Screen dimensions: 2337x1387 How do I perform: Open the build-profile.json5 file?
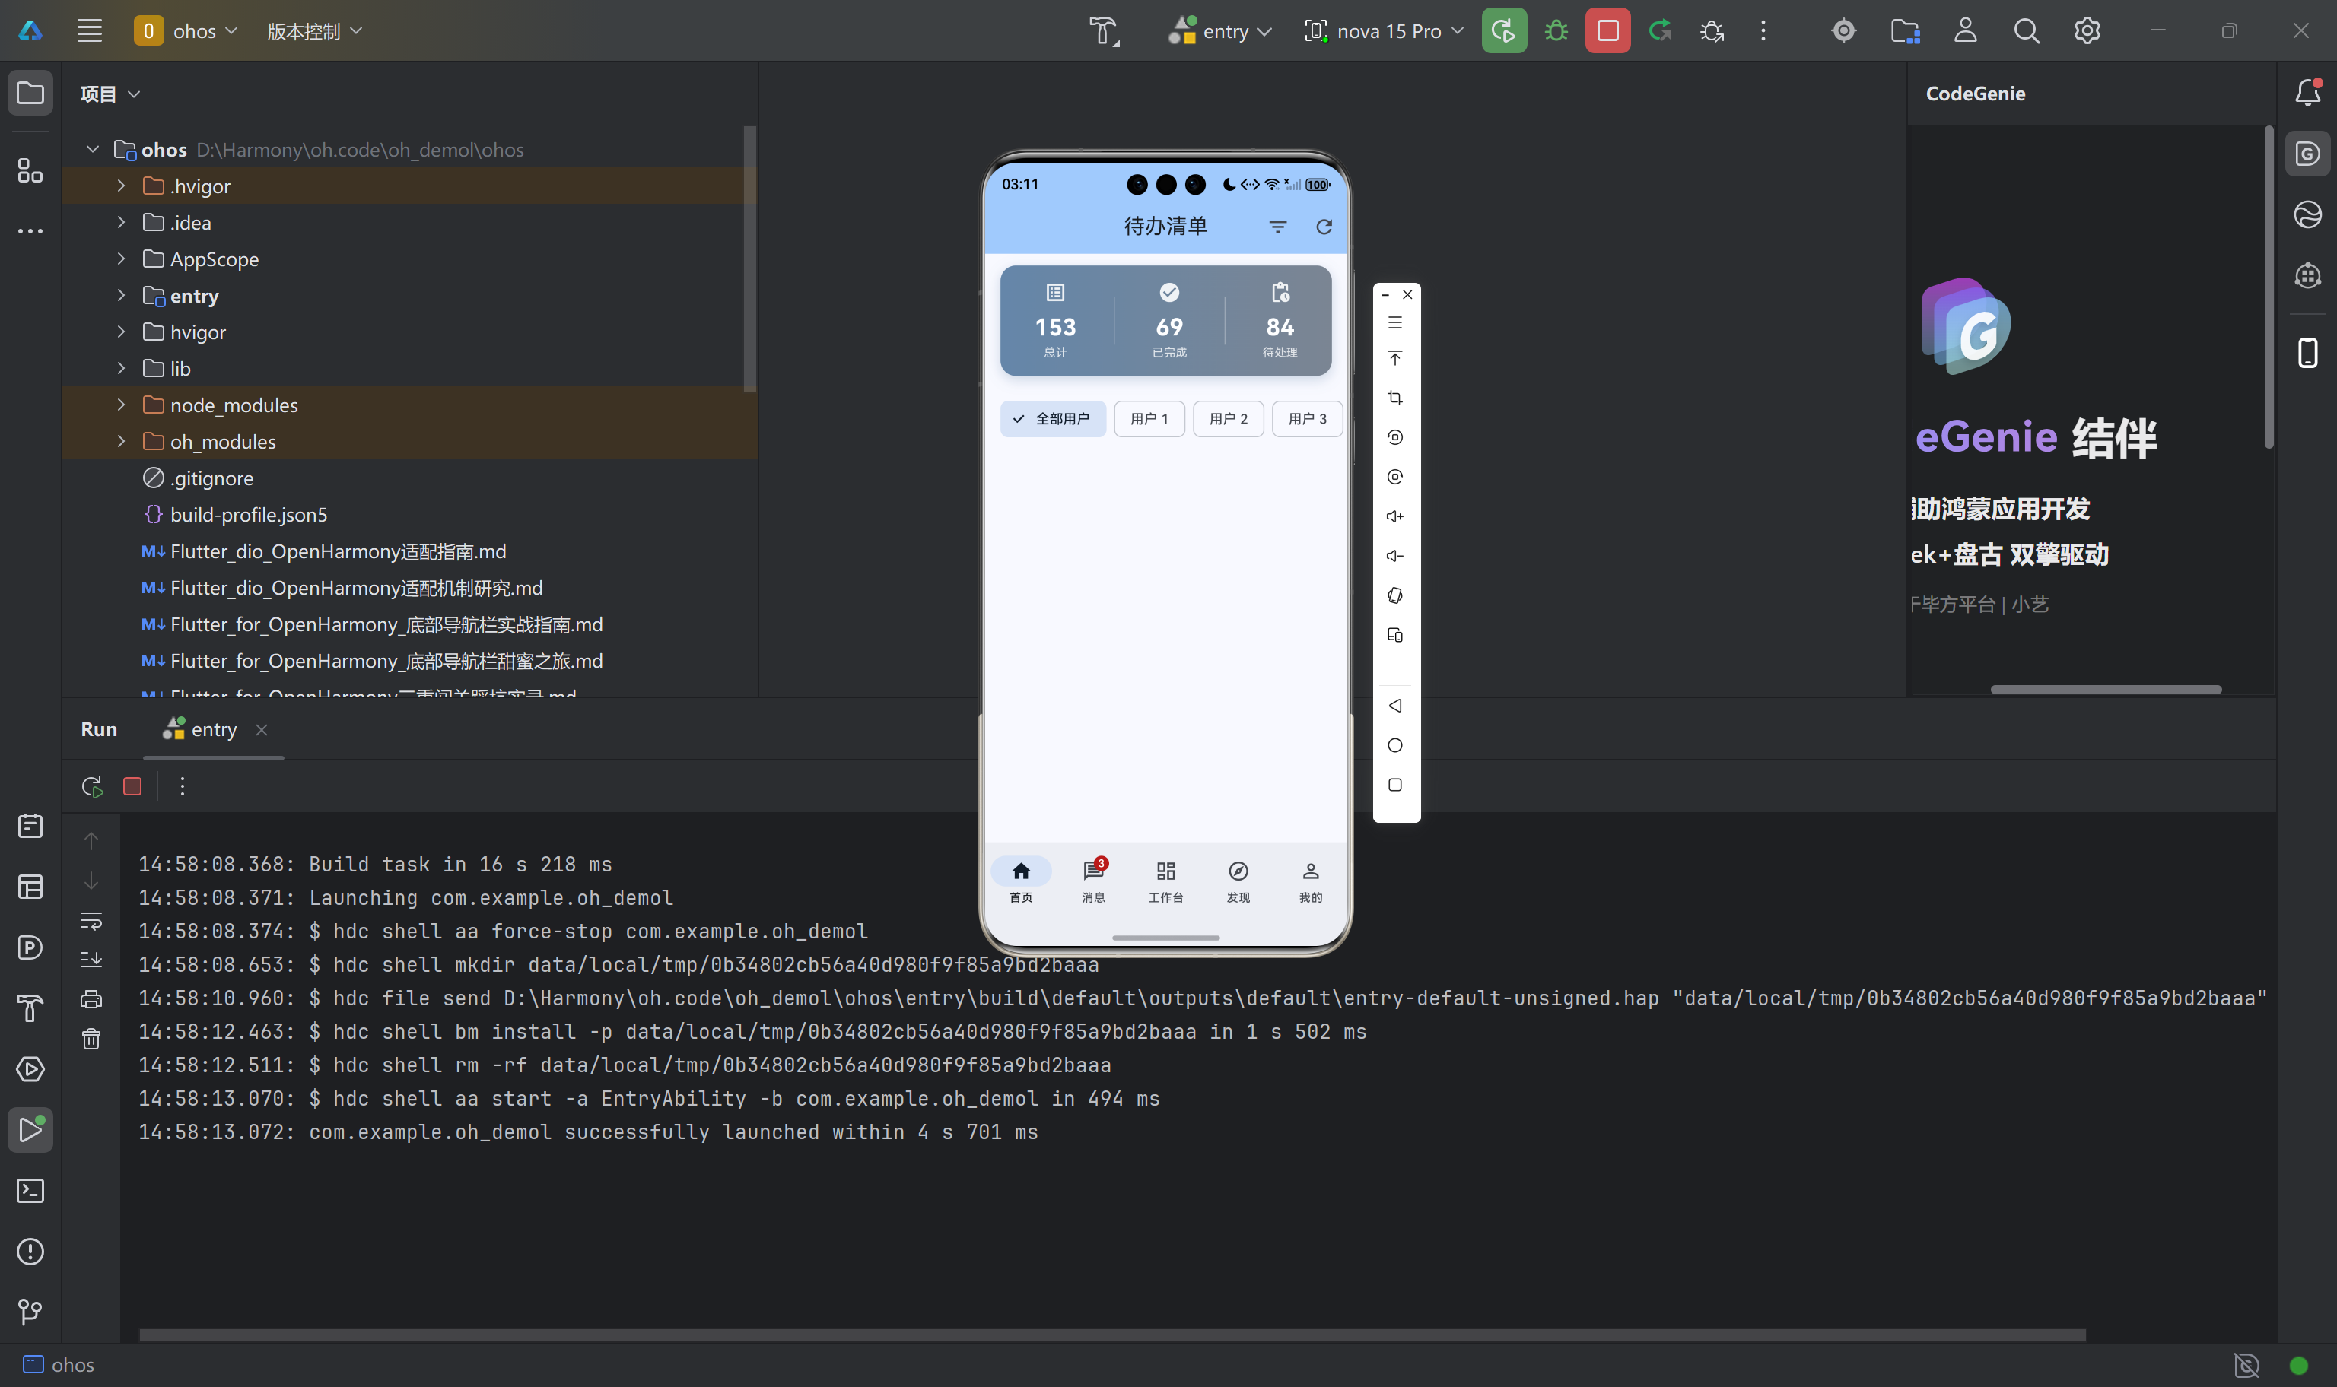[249, 515]
